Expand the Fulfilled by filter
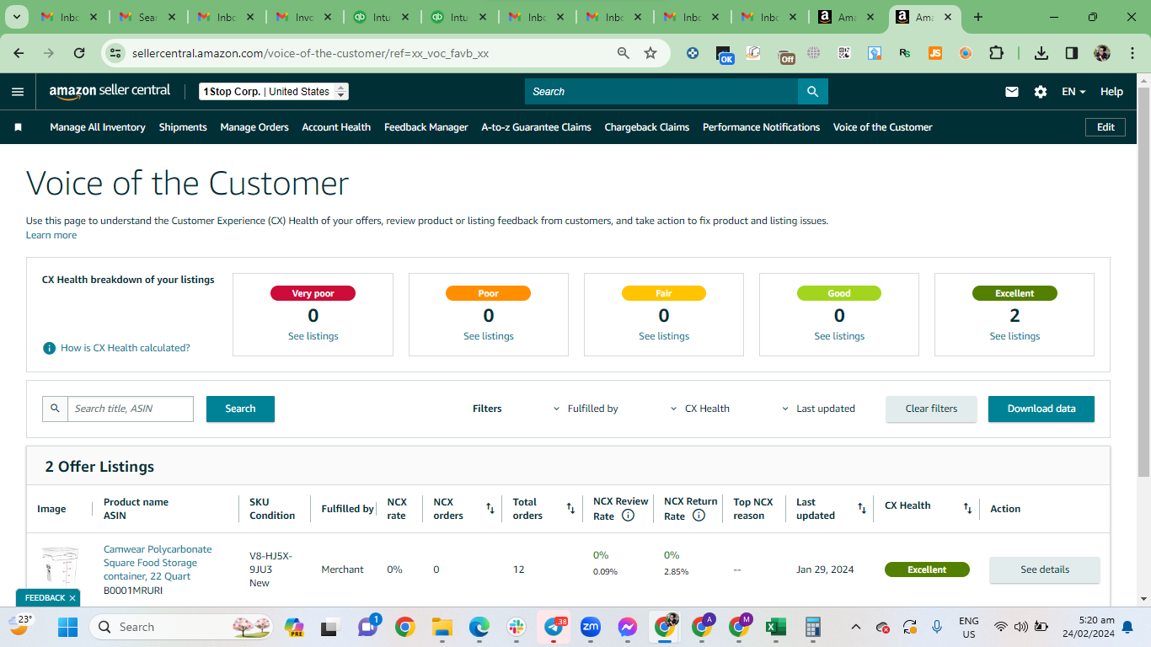This screenshot has width=1151, height=647. (x=586, y=409)
